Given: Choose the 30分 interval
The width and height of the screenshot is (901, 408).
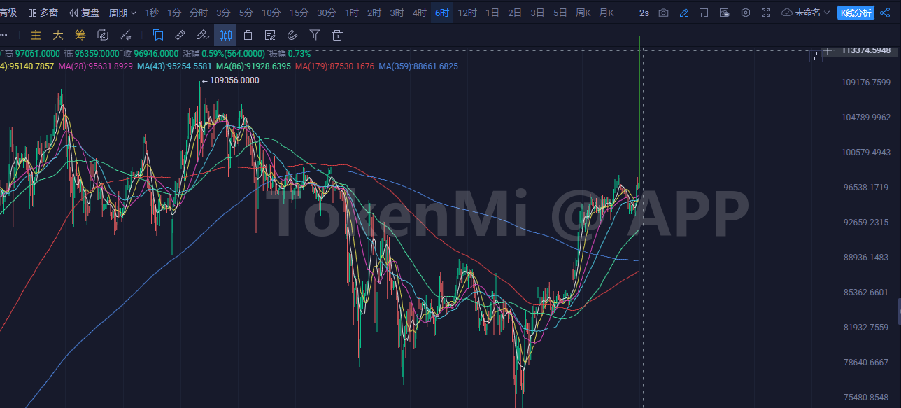Looking at the screenshot, I should tap(327, 13).
